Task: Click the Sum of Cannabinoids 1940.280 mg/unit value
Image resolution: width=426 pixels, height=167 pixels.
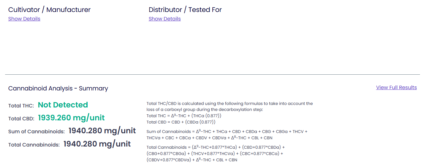Action: click(102, 131)
